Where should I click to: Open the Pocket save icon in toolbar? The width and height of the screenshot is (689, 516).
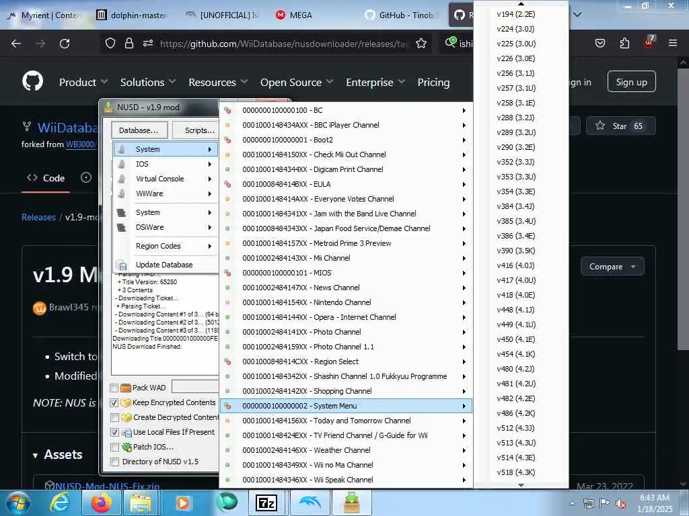(x=600, y=44)
